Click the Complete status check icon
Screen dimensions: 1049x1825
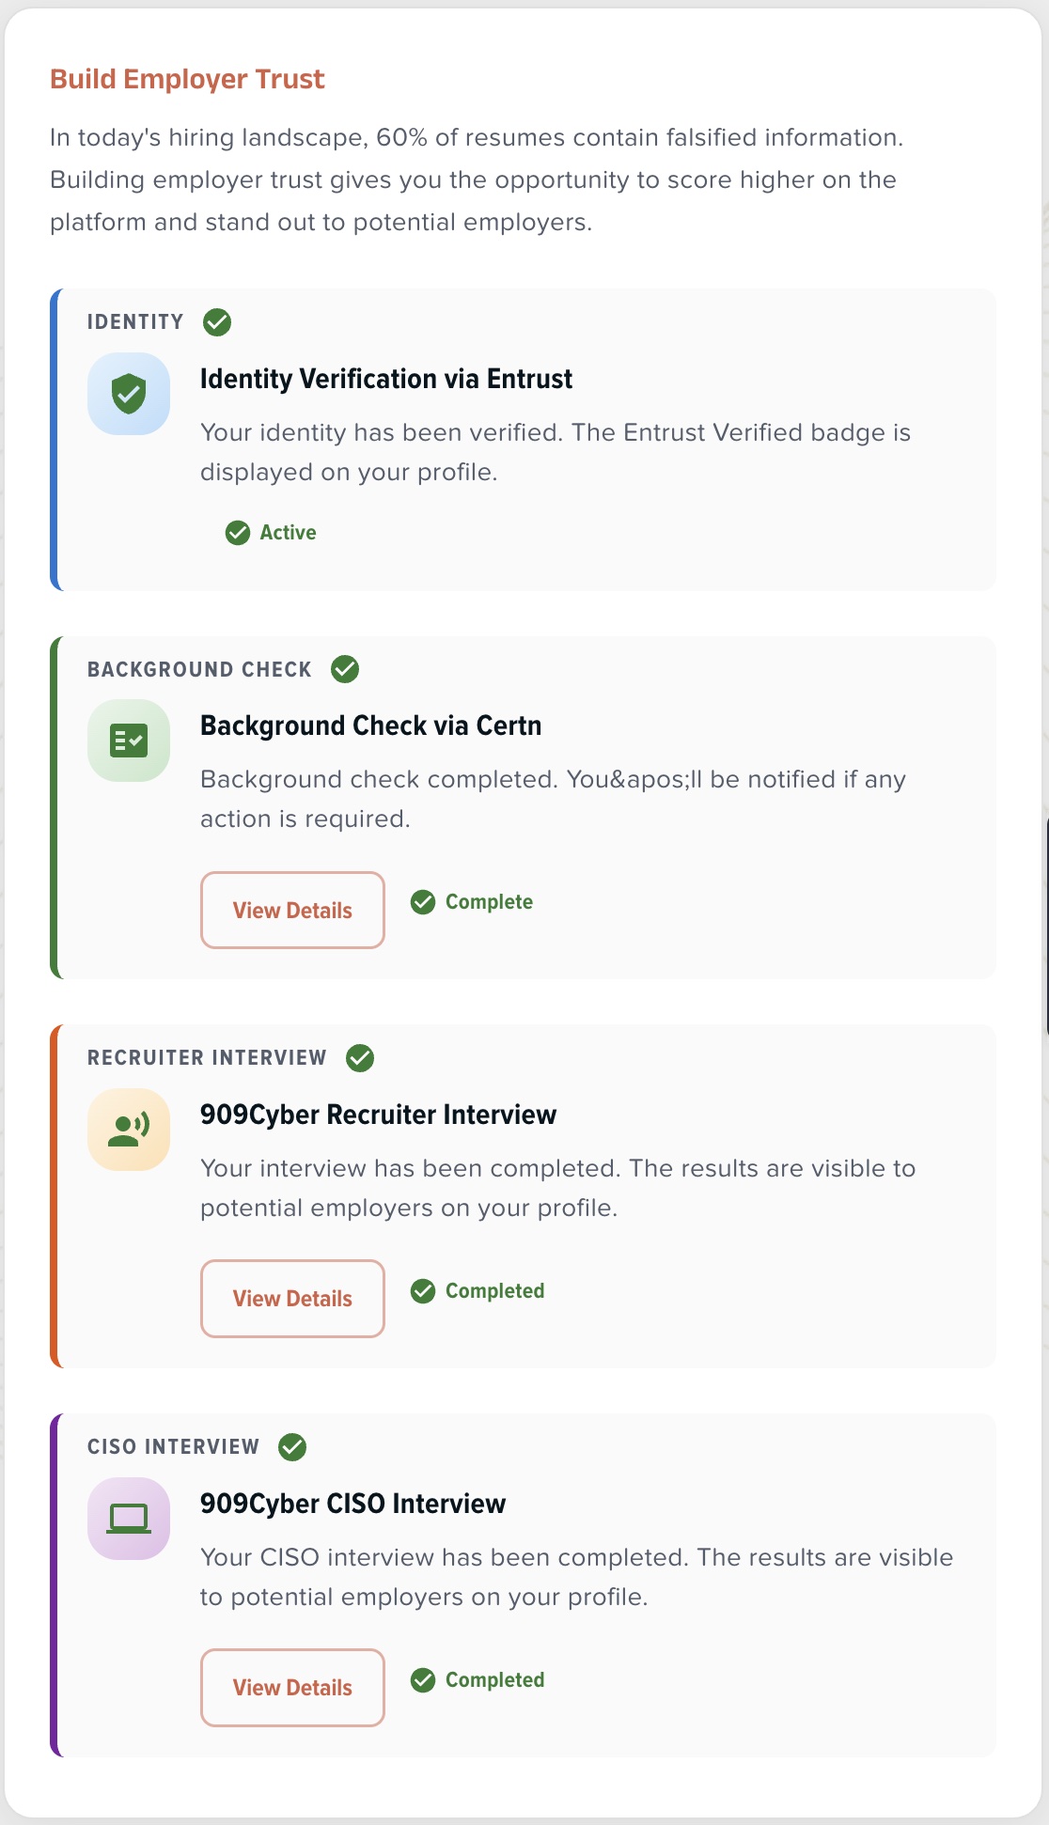423,902
